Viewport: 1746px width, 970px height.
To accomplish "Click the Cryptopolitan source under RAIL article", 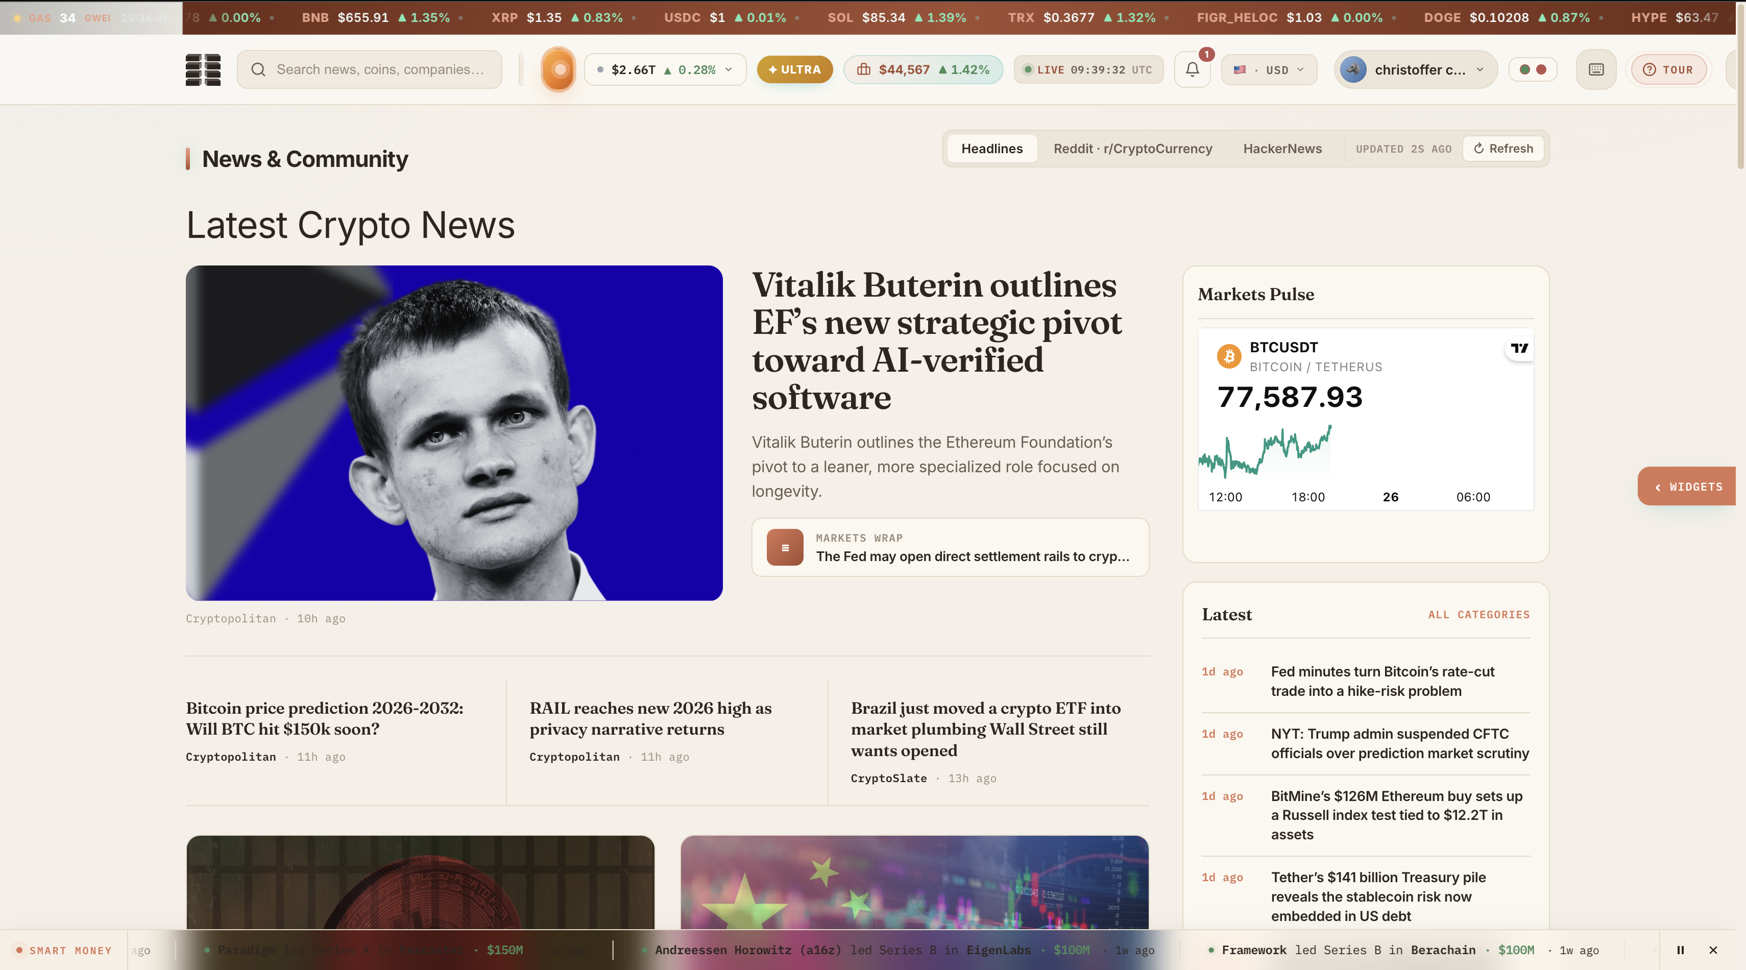I will 574,757.
